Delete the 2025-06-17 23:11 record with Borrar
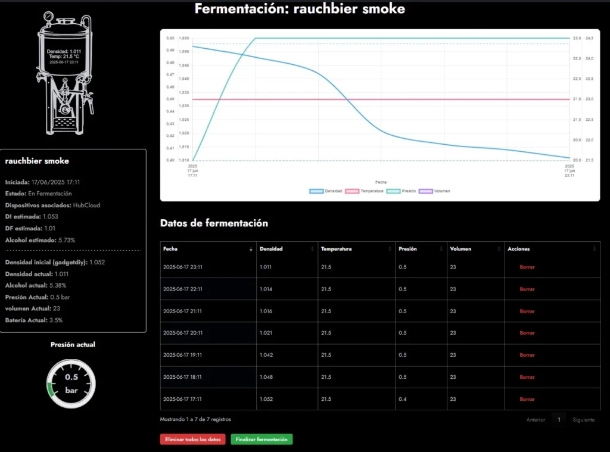The height and width of the screenshot is (452, 610). [527, 267]
